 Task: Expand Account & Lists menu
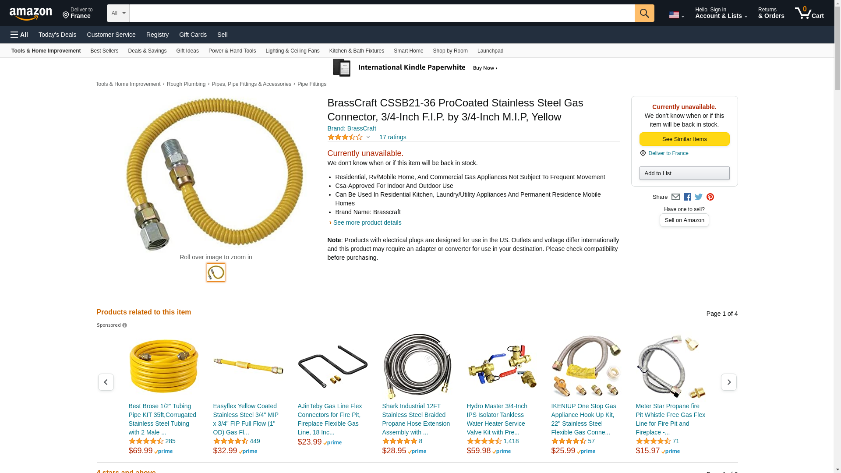pos(721,13)
